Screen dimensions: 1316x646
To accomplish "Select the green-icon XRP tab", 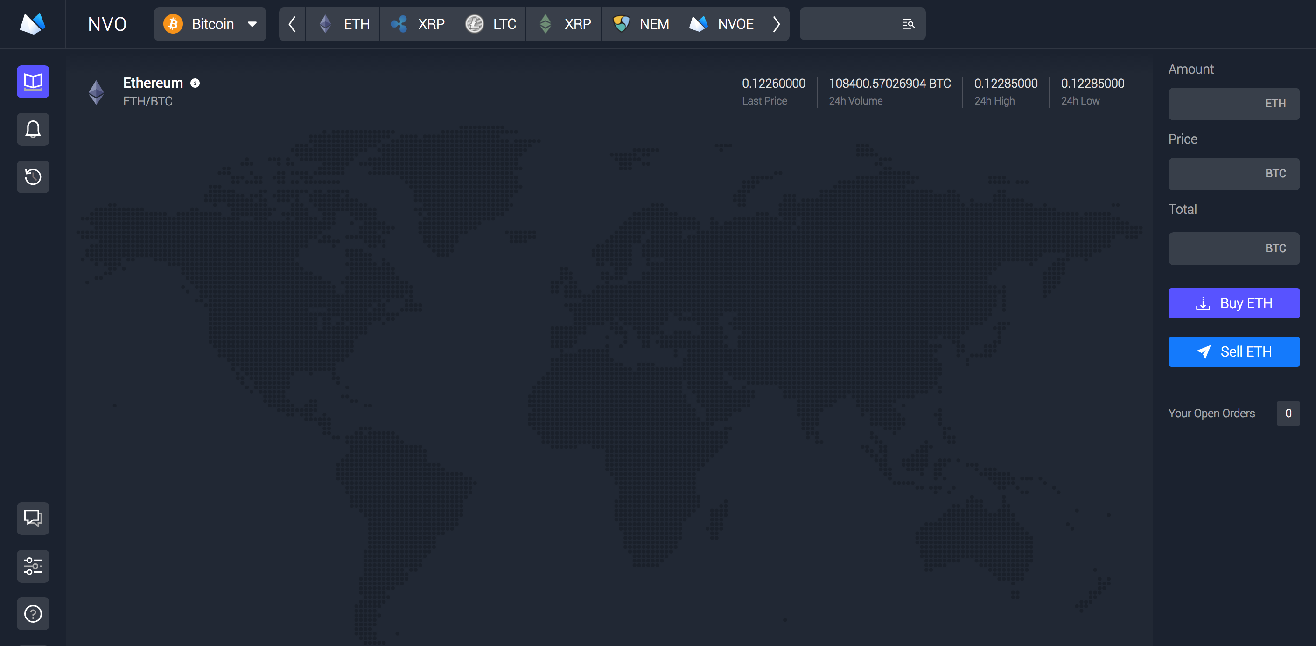I will 564,24.
